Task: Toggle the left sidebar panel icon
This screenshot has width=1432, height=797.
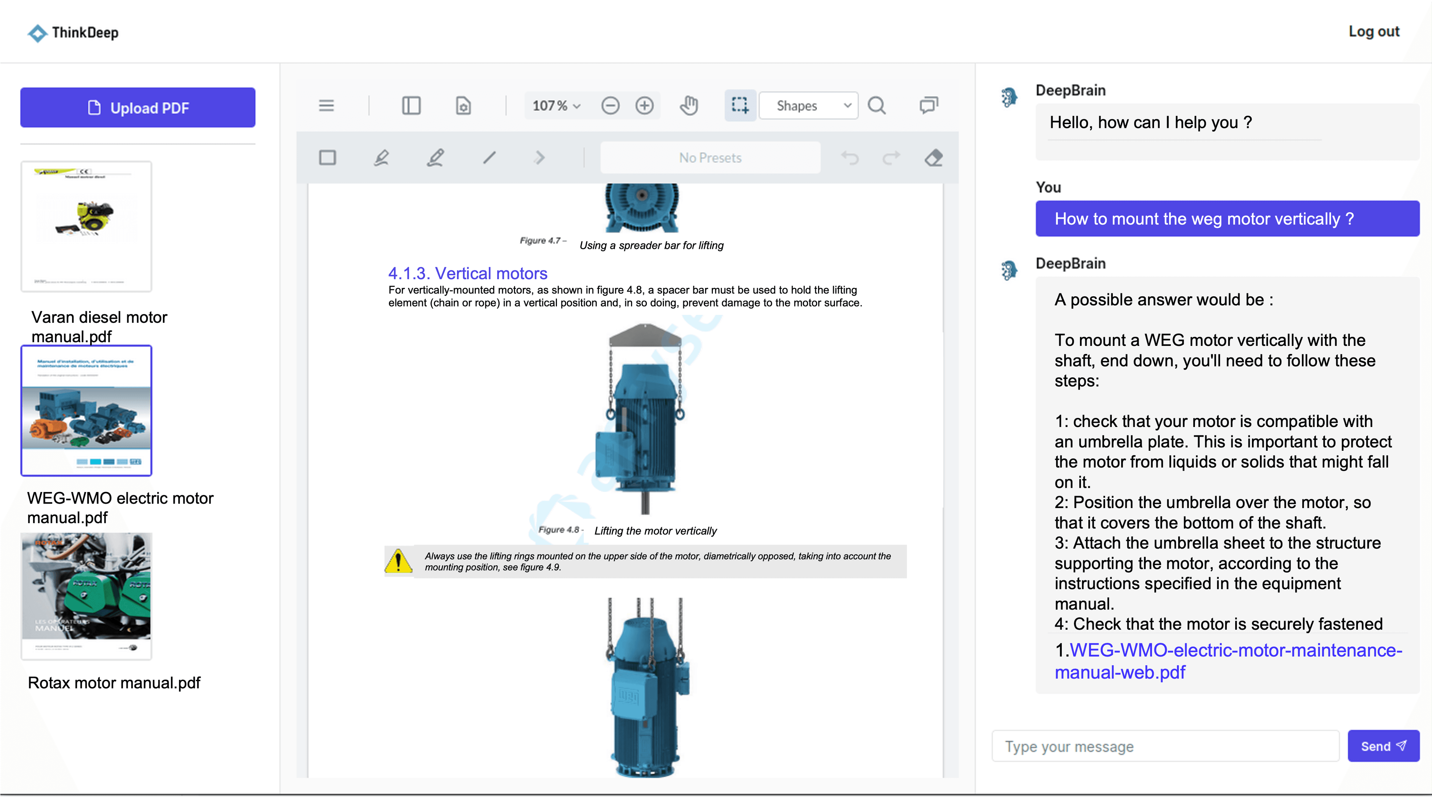Action: click(x=411, y=106)
